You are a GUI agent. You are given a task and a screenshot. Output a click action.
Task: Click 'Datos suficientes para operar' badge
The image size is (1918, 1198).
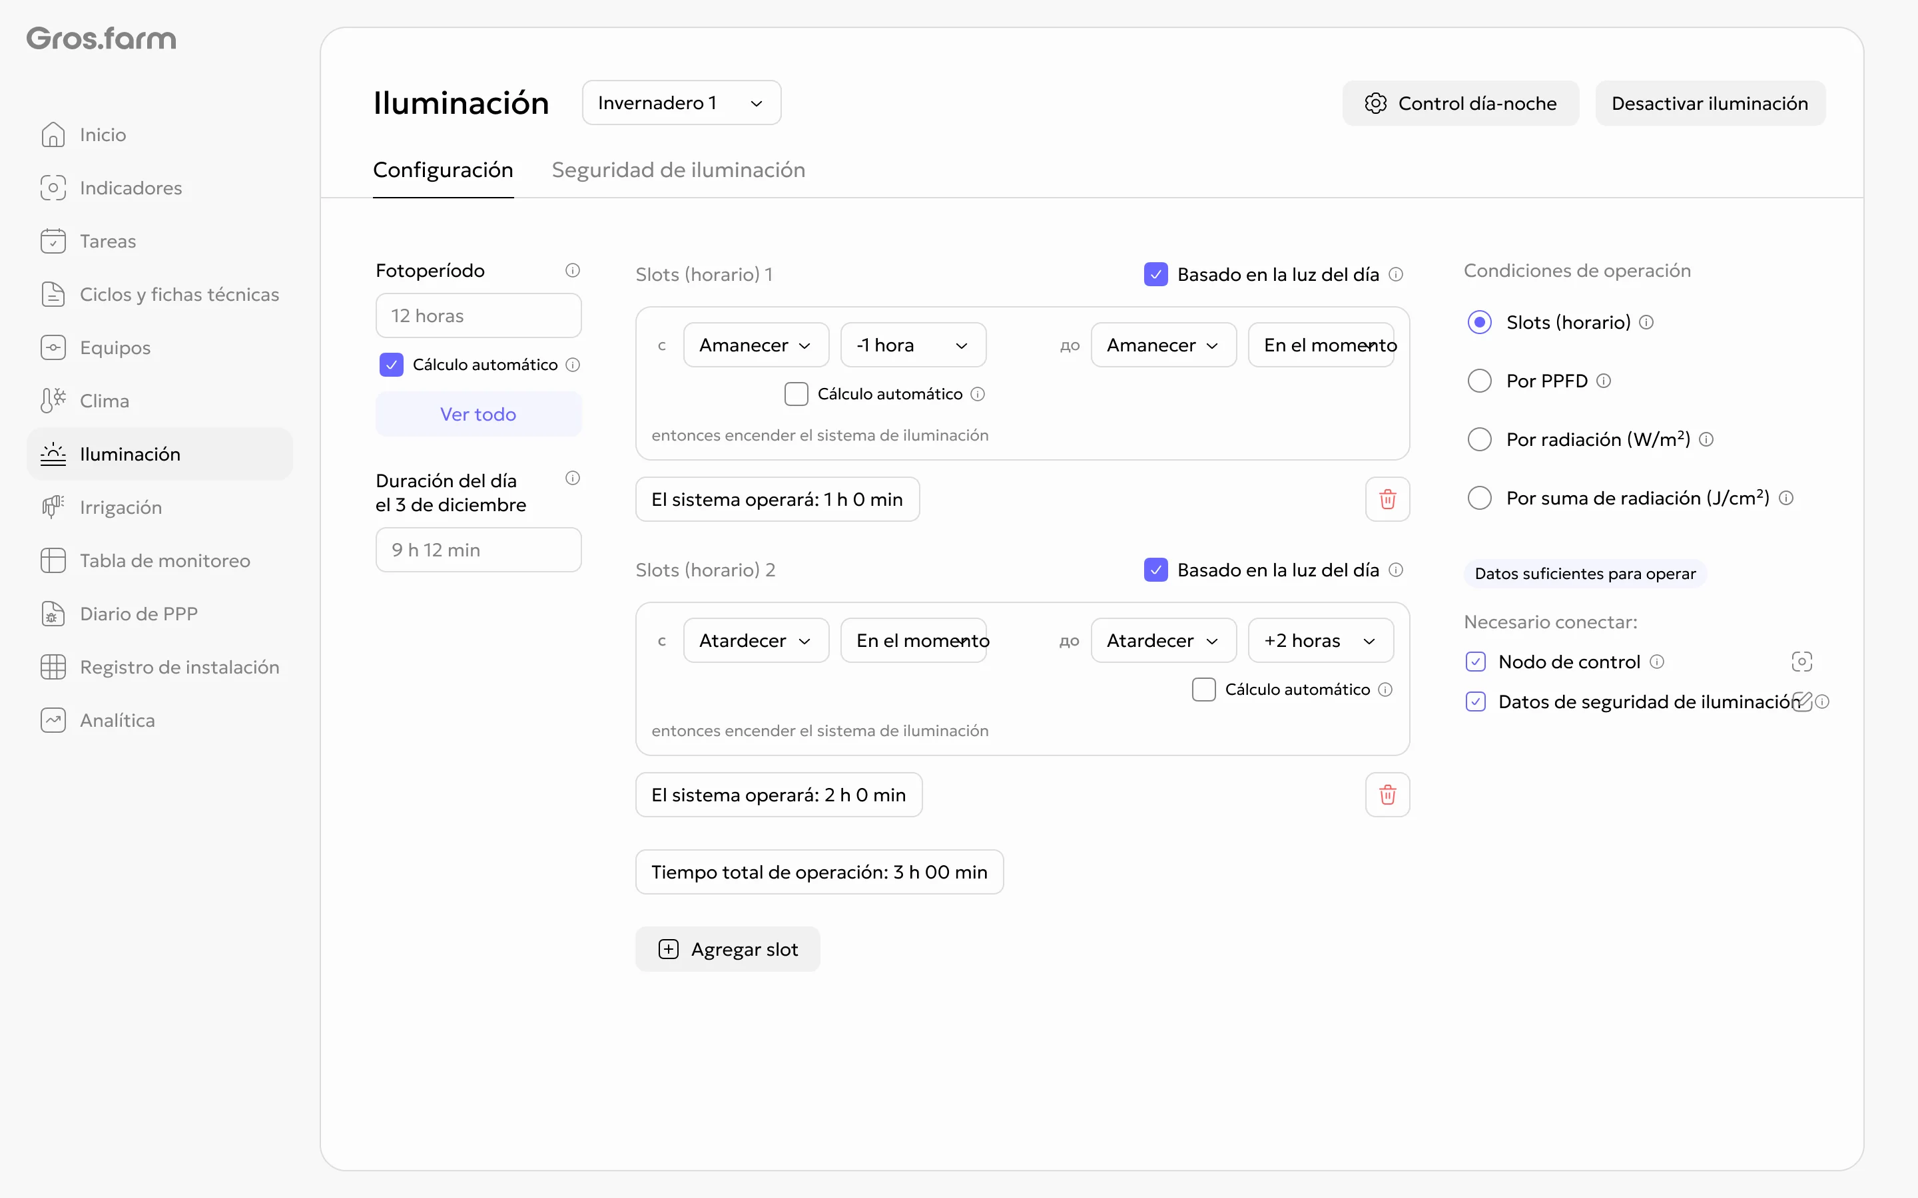point(1585,573)
